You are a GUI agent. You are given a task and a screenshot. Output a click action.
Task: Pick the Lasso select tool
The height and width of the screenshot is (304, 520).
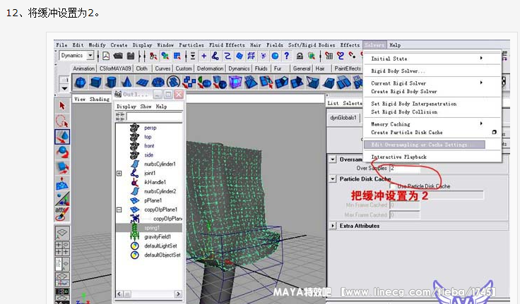pos(62,121)
